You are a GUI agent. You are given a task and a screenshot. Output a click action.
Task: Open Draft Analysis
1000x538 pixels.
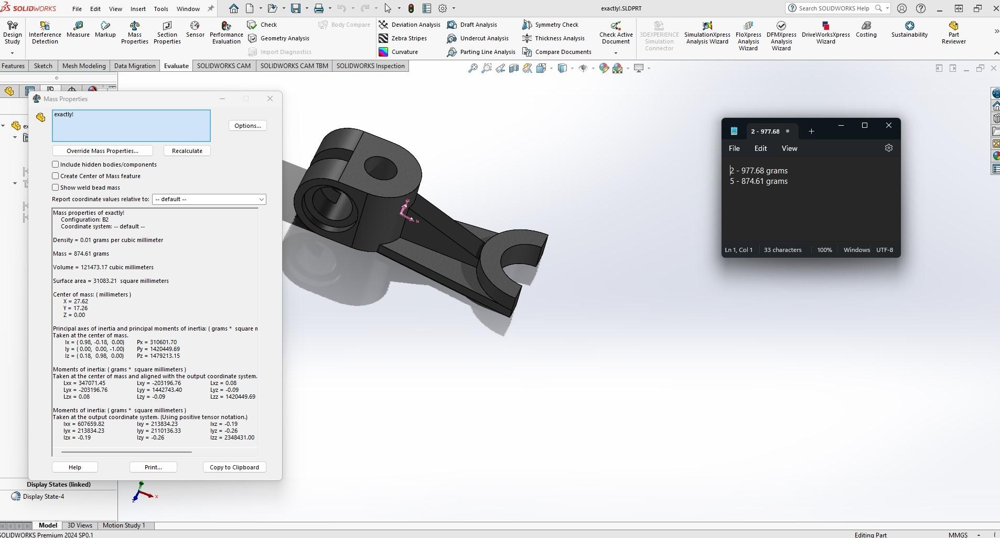point(472,25)
